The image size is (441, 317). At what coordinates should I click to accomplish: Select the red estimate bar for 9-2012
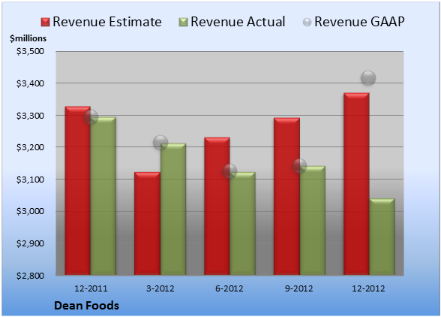click(286, 196)
